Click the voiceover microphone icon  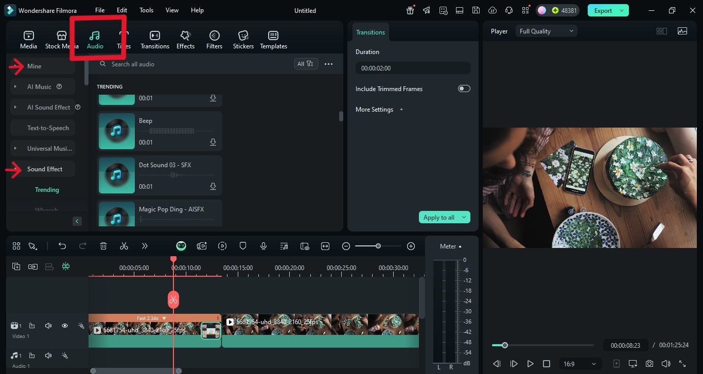(263, 246)
